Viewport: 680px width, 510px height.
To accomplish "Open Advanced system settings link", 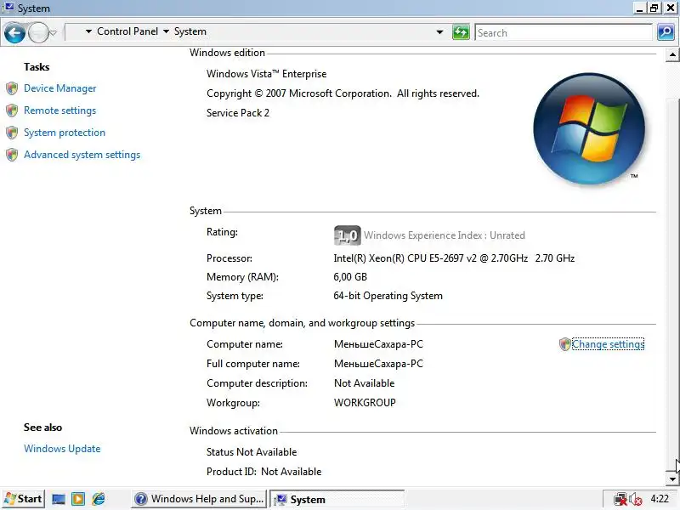I will tap(82, 155).
